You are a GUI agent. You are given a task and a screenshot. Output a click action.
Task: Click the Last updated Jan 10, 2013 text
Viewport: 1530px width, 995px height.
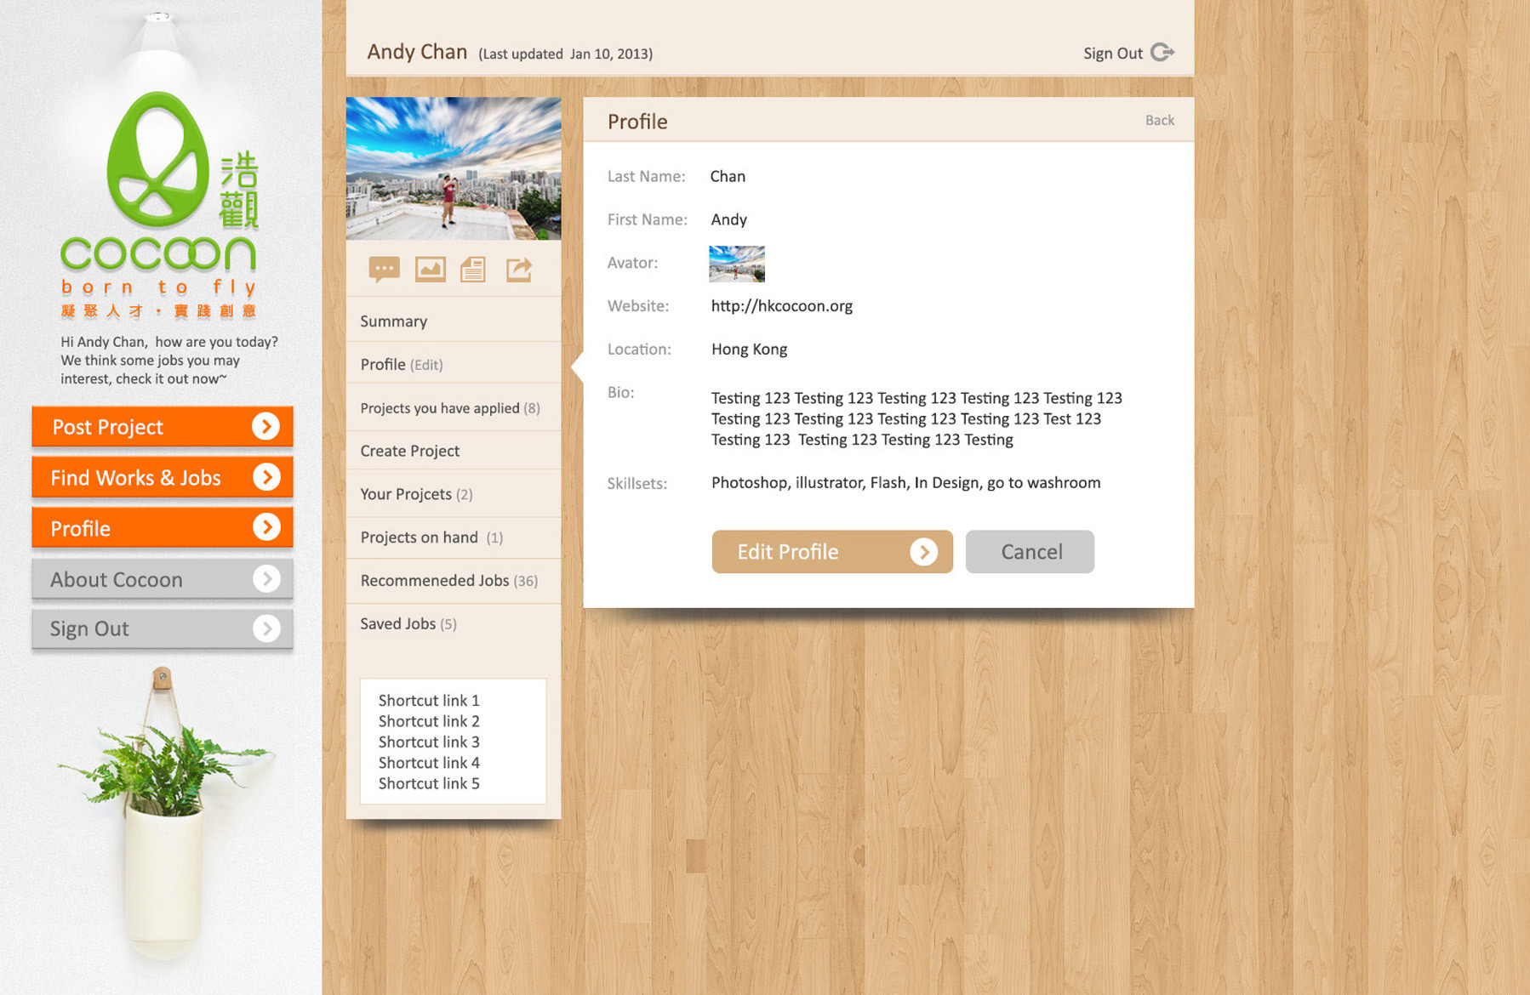point(565,54)
